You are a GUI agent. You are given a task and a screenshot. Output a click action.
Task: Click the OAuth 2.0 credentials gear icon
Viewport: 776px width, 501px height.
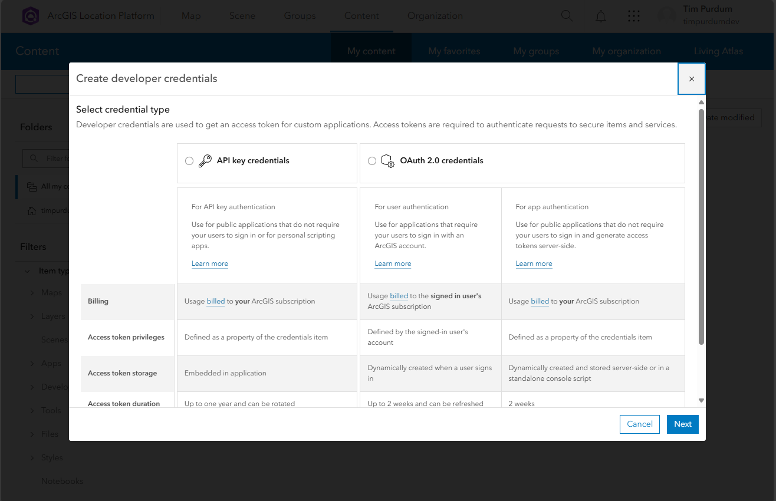[x=387, y=161]
